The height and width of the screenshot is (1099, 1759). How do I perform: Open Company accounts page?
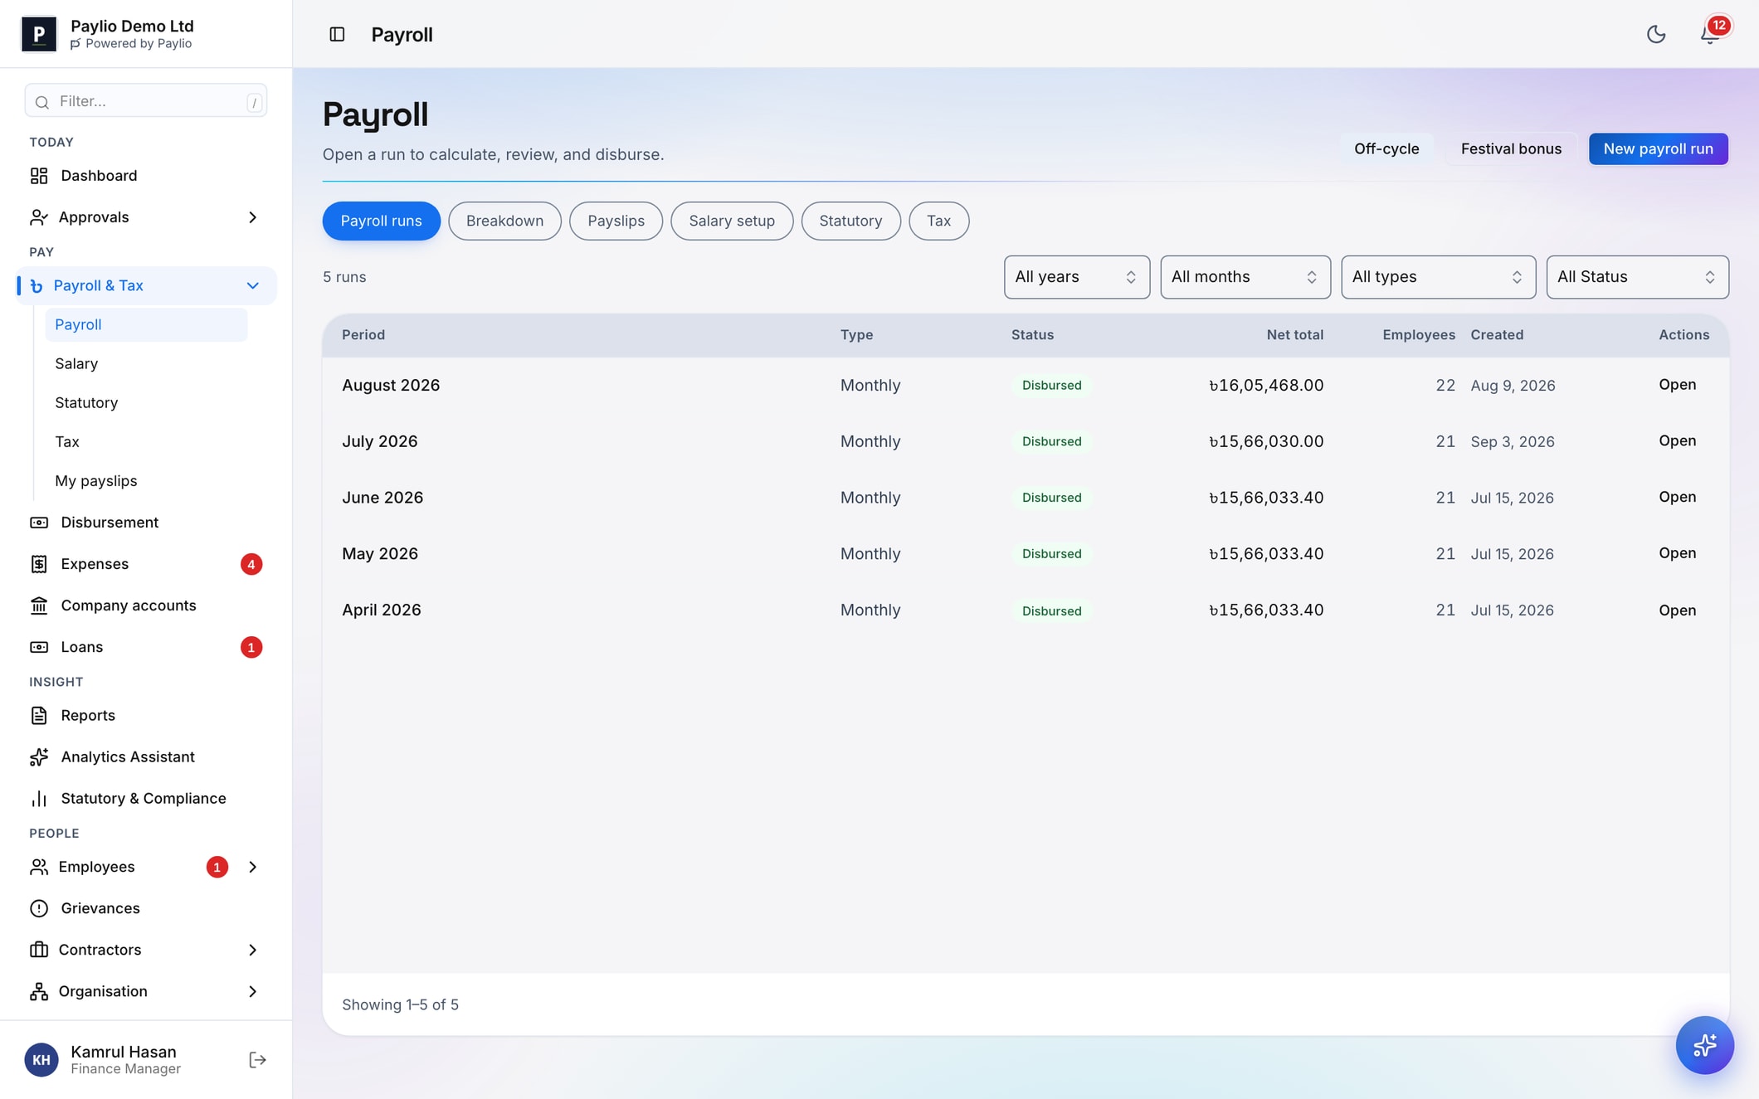(145, 605)
